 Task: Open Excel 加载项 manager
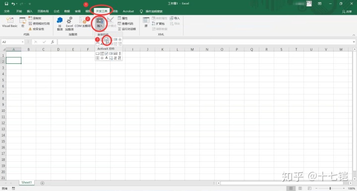pyautogui.click(x=69, y=23)
